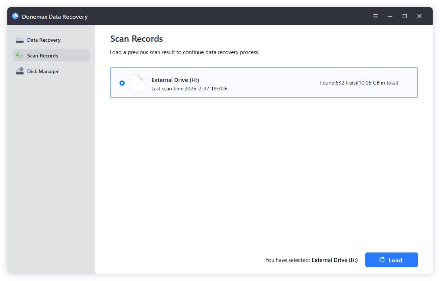Click the maximize window button
Image resolution: width=440 pixels, height=281 pixels.
pyautogui.click(x=404, y=16)
